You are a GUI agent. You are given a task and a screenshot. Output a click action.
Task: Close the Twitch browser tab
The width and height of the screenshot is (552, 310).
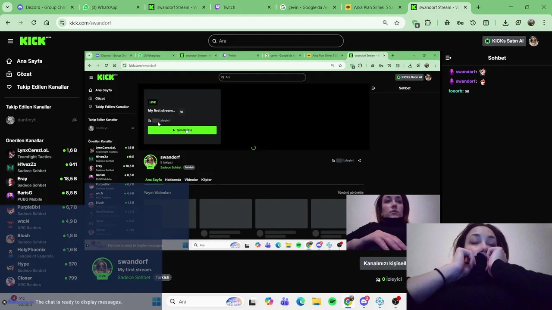pos(269,7)
